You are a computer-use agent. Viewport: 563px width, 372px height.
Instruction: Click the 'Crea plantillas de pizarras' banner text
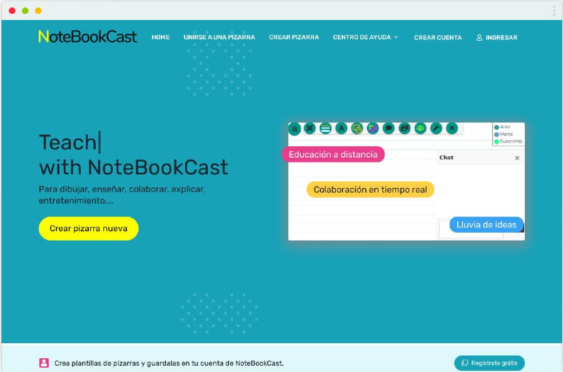point(169,363)
